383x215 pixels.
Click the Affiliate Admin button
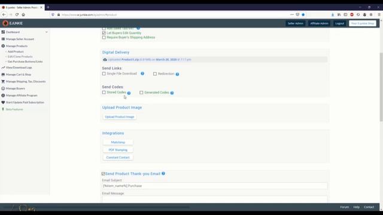pyautogui.click(x=319, y=23)
